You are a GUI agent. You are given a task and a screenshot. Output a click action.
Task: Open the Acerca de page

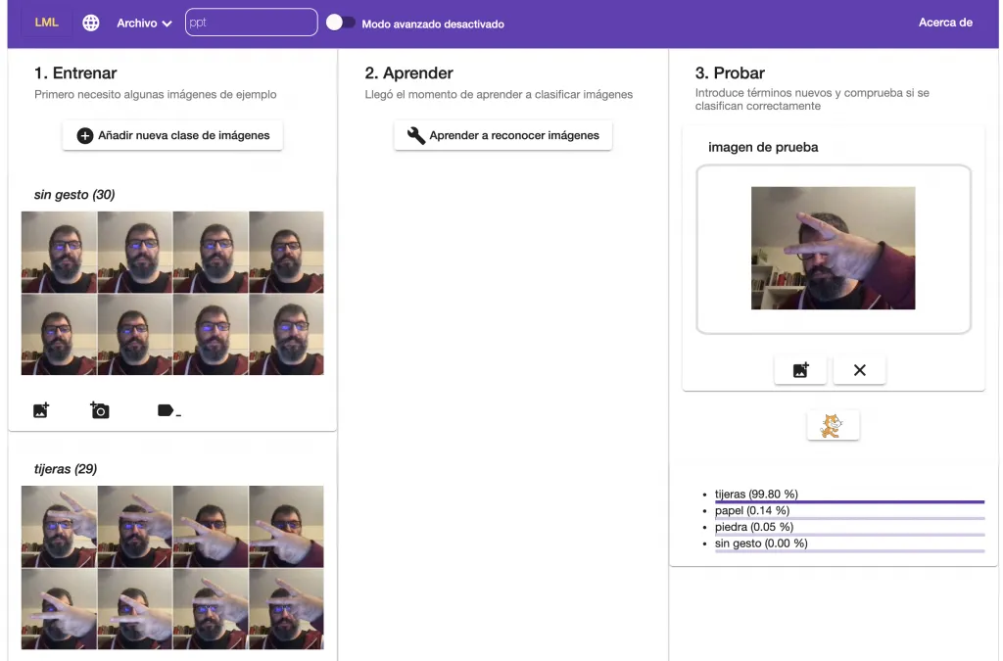click(944, 23)
